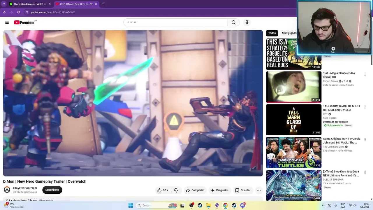This screenshot has width=373, height=210.
Task: Switch to the ThanosDead Stream tab
Action: (x=30, y=4)
